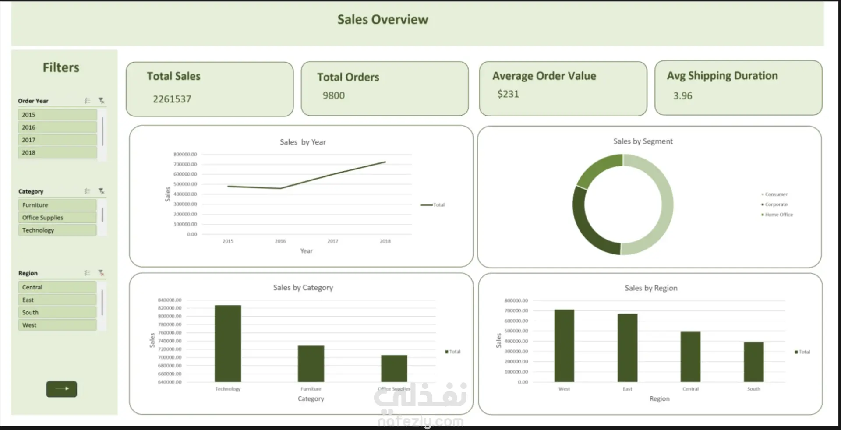This screenshot has height=430, width=841.
Task: Select the Average Order Value card
Action: (x=563, y=88)
